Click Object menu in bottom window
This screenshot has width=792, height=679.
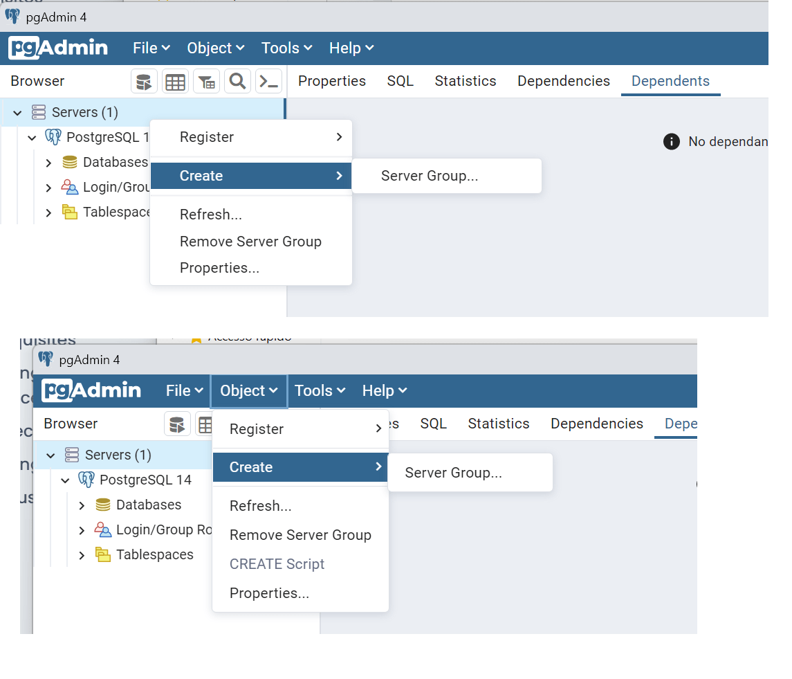(x=249, y=391)
